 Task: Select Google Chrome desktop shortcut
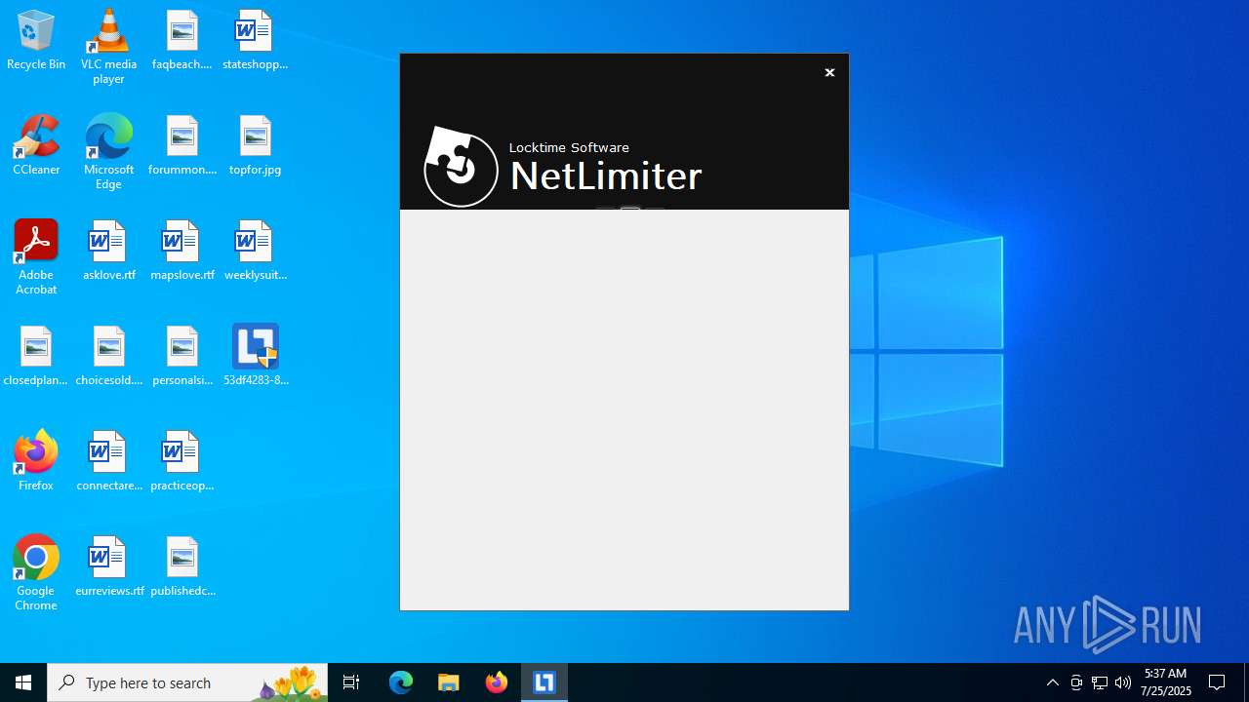36,573
